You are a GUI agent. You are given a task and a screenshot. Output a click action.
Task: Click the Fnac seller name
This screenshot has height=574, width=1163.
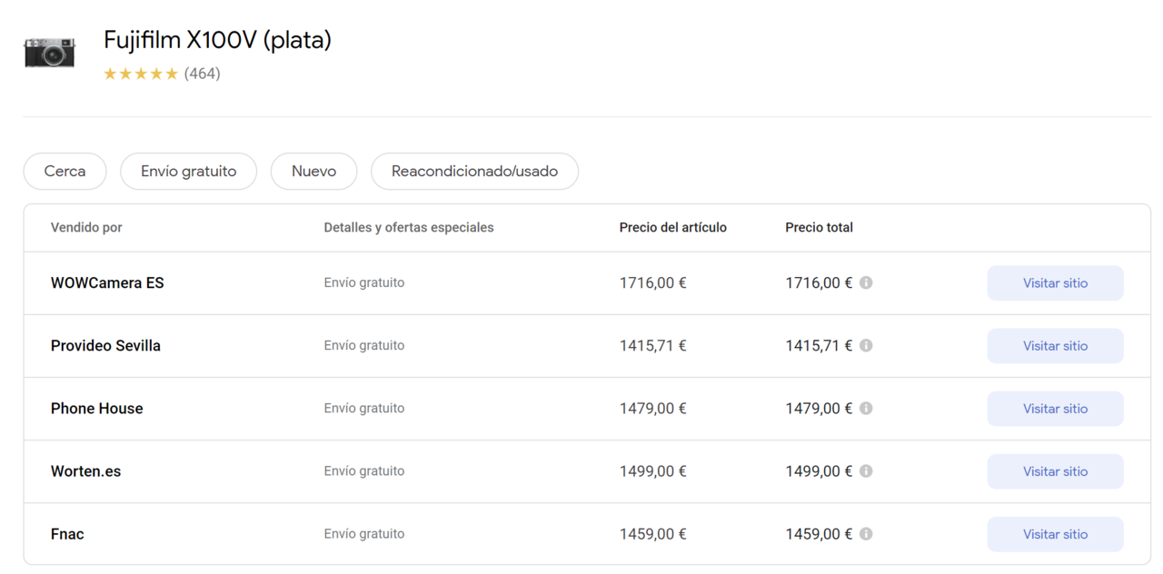[67, 533]
